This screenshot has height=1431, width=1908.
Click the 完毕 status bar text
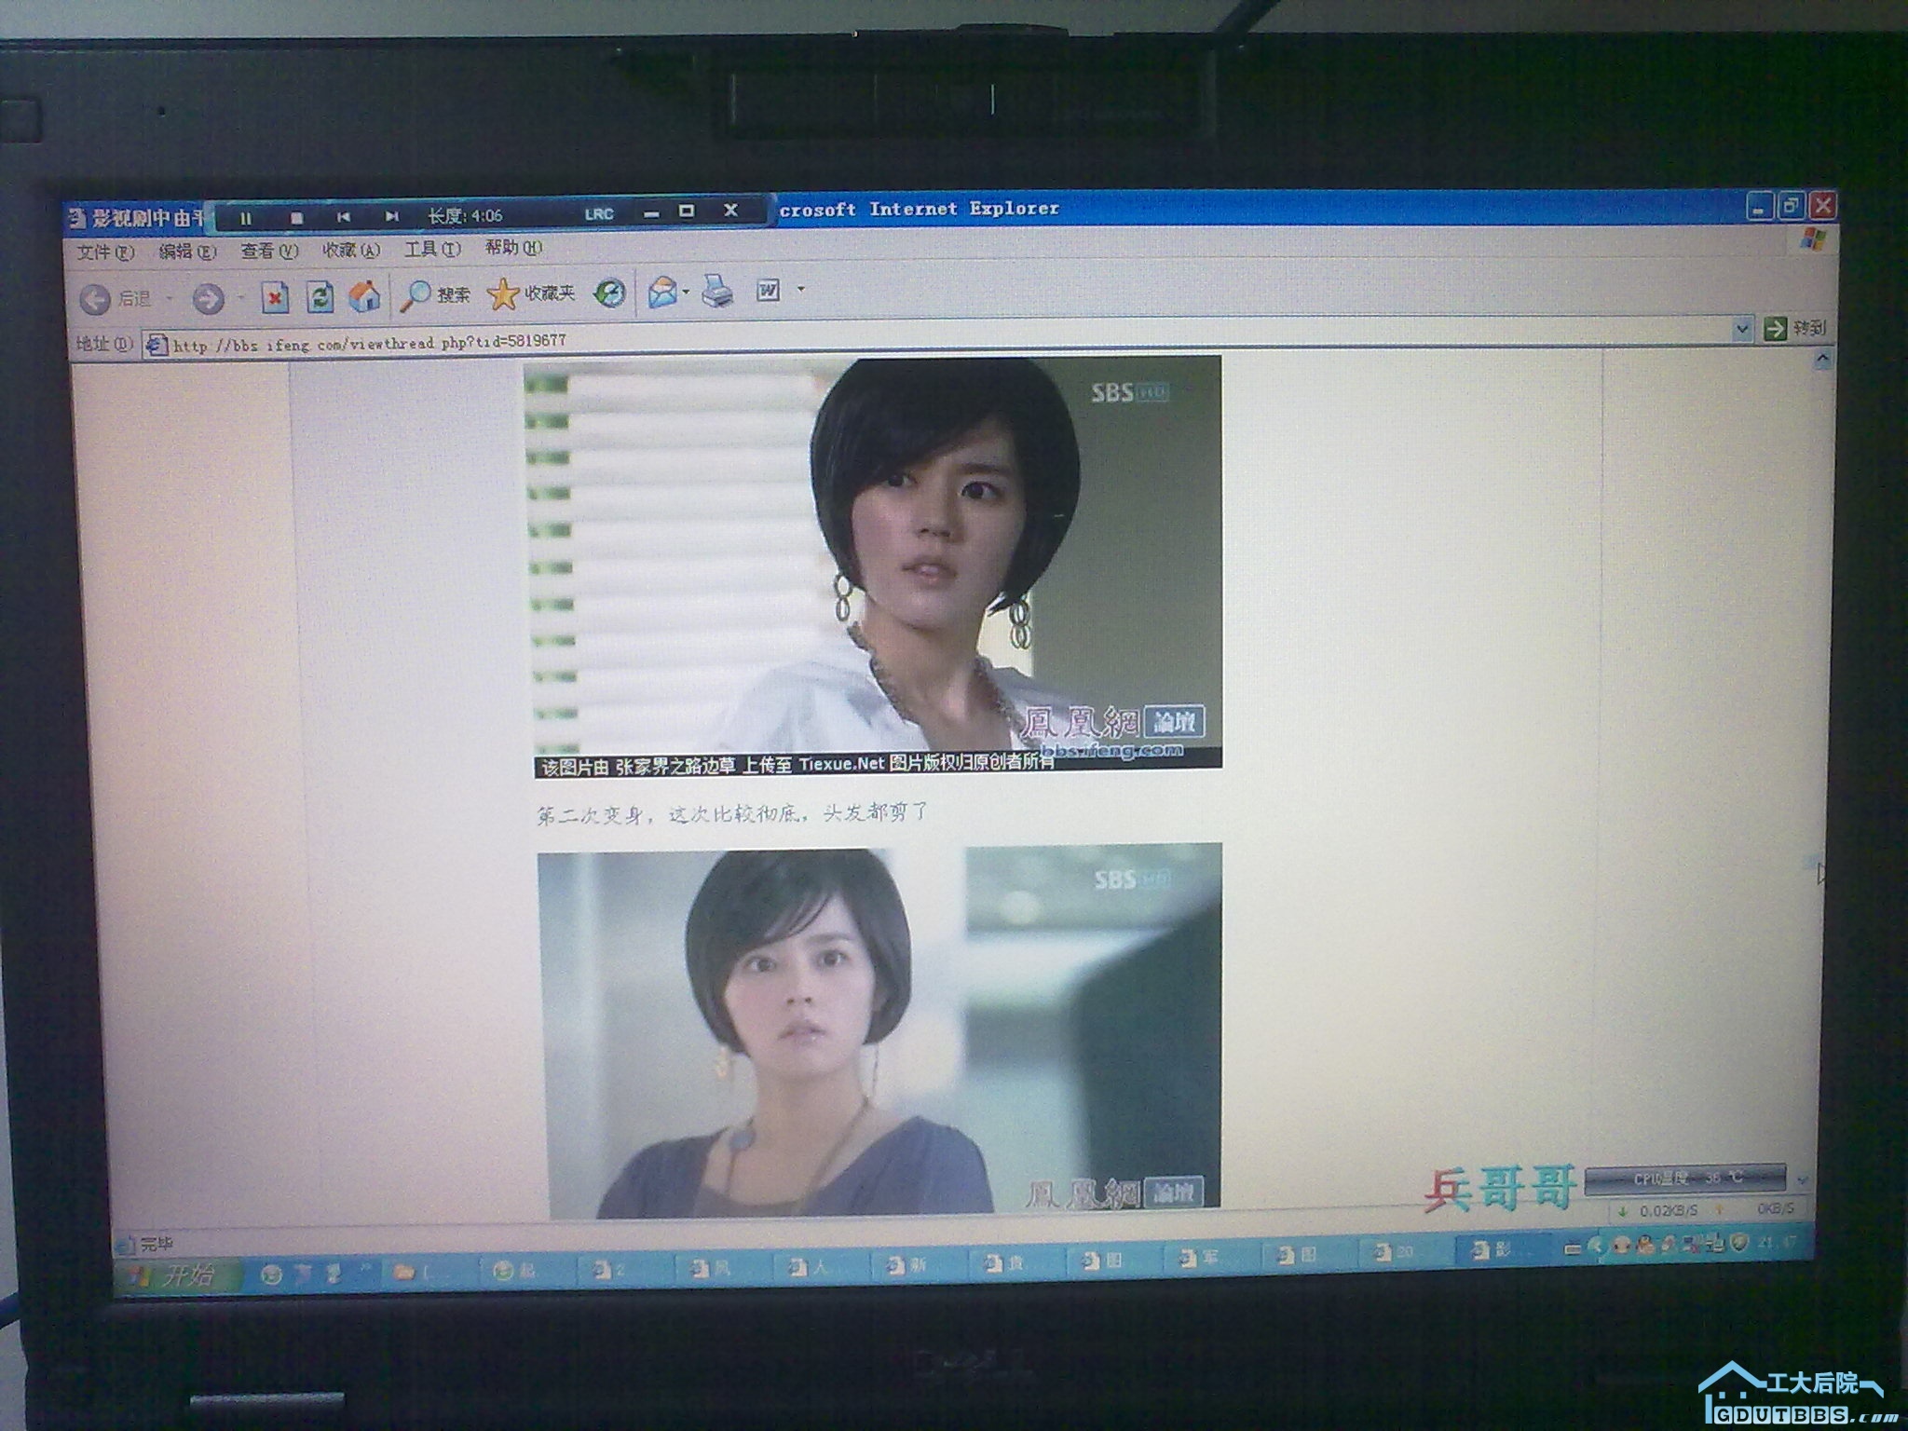point(157,1243)
